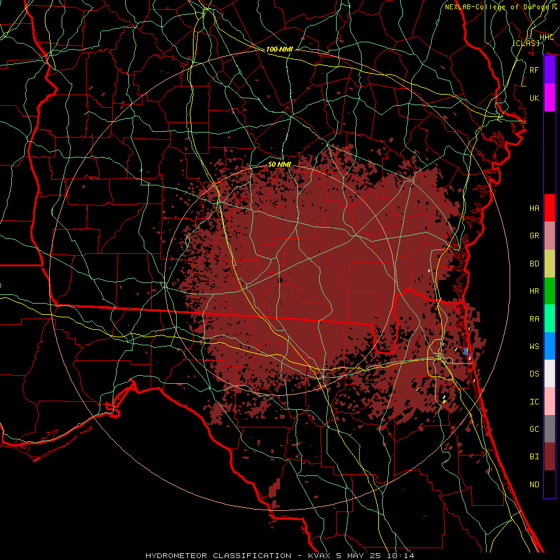Click the BI brown legend swatch
Viewport: 560px width, 560px height.
[549, 457]
